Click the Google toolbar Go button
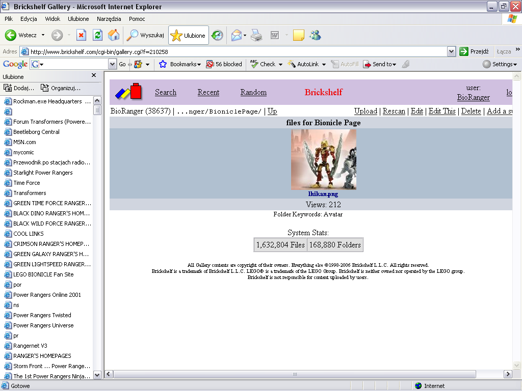Viewport: 522px width, 391px height. tap(122, 64)
